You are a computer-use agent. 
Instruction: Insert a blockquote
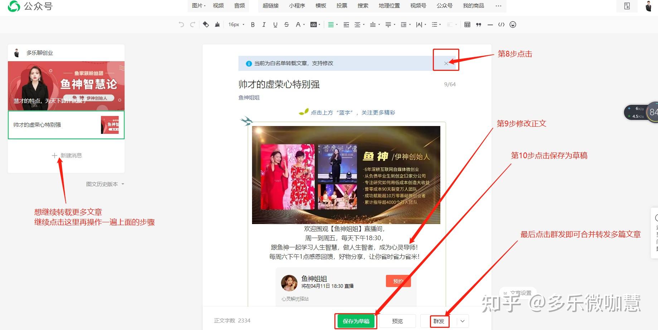coord(479,25)
